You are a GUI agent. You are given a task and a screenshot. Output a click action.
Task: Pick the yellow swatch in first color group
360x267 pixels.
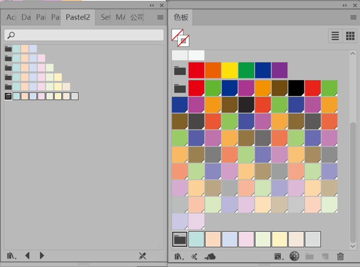point(229,70)
